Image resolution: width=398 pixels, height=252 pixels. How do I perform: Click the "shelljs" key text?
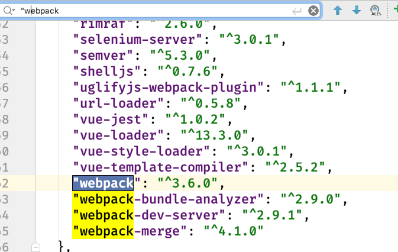click(107, 72)
